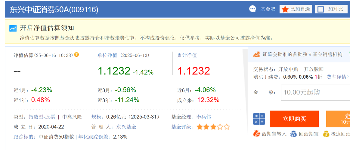
Task: Click the 近3年 return -11.24%
Action: click(x=127, y=100)
